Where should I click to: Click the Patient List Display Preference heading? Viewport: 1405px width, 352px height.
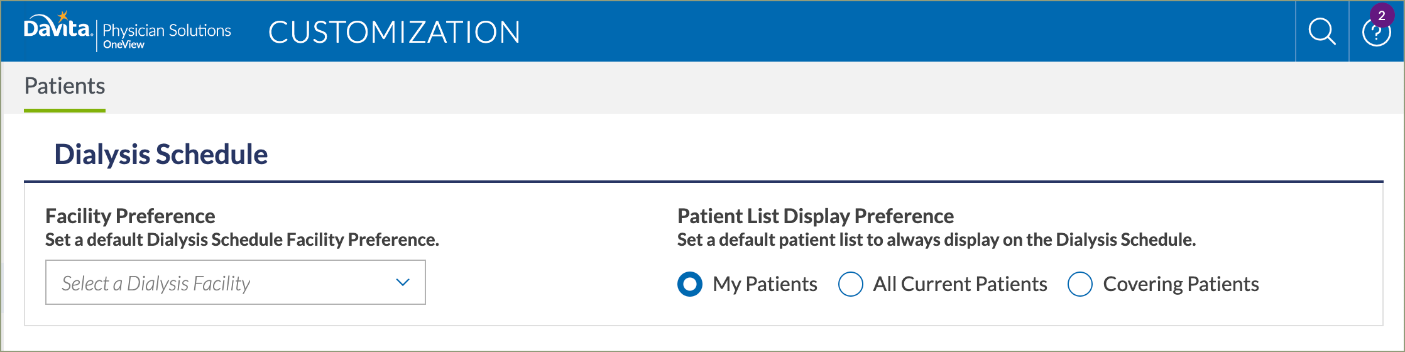tap(816, 216)
